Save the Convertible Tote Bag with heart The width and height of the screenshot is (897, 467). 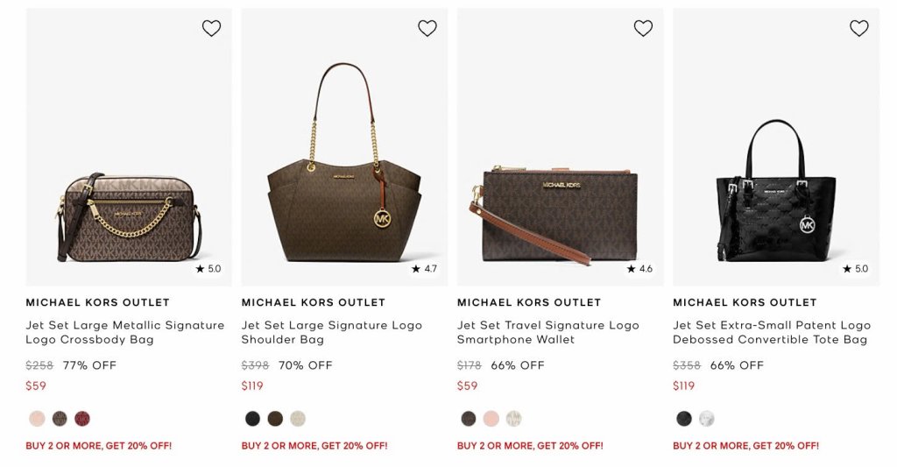tap(859, 28)
